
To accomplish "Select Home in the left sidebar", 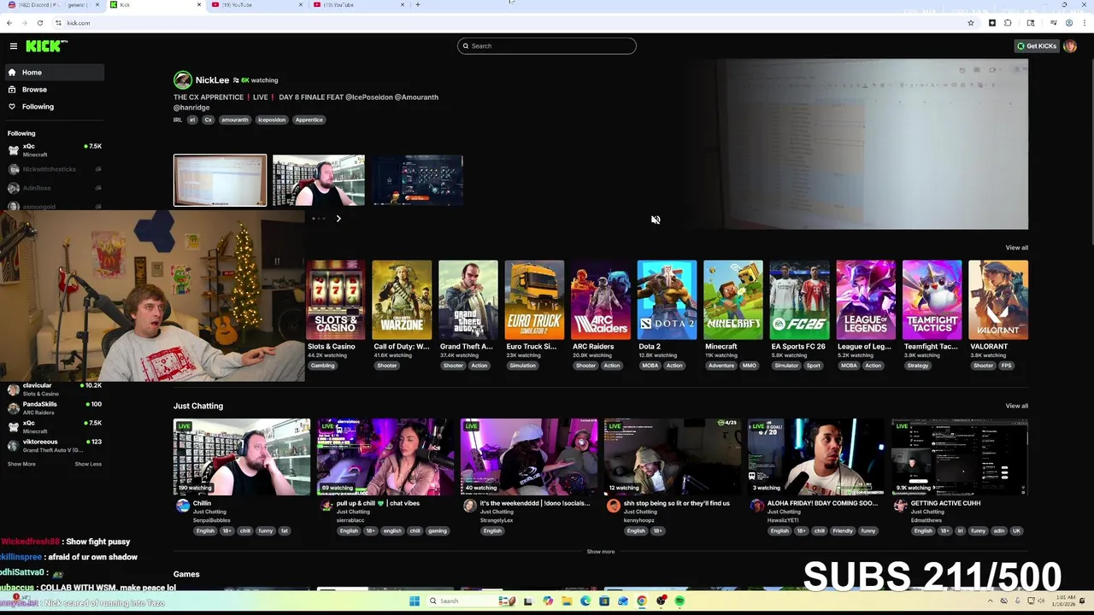I will [x=55, y=73].
